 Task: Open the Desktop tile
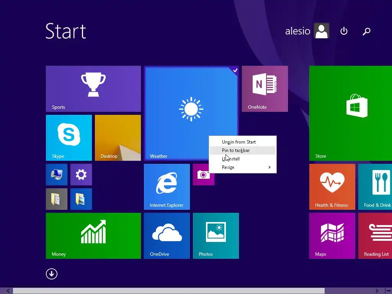tap(118, 138)
